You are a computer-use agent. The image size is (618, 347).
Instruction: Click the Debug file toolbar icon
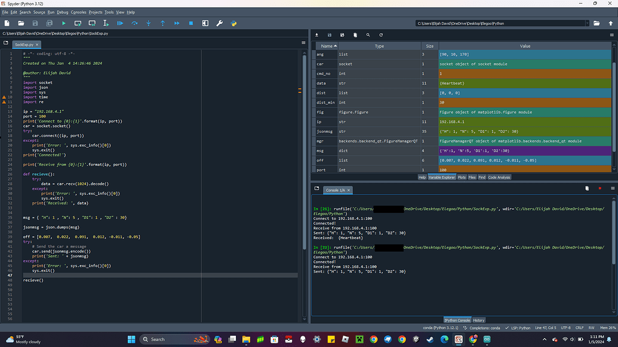[x=120, y=23]
